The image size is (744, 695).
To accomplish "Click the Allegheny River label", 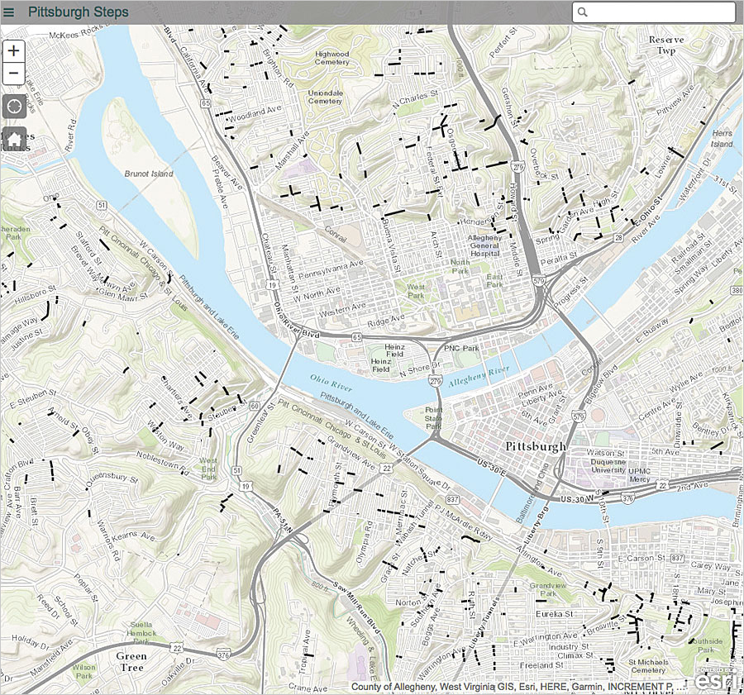I will click(479, 376).
